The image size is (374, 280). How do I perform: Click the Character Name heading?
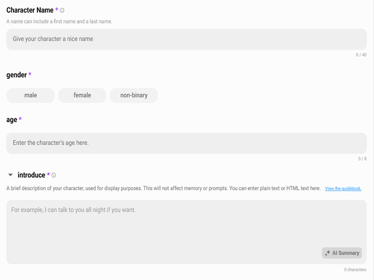pos(30,10)
